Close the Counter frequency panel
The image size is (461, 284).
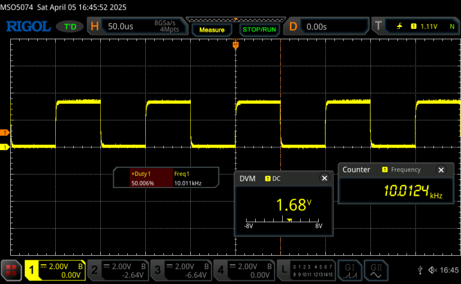[x=443, y=170]
